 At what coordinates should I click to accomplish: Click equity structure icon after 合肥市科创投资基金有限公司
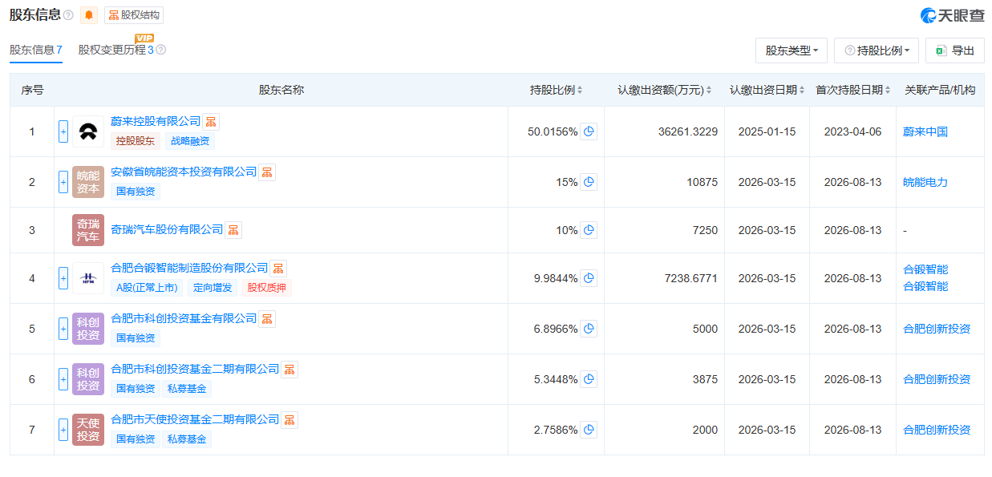pyautogui.click(x=267, y=319)
